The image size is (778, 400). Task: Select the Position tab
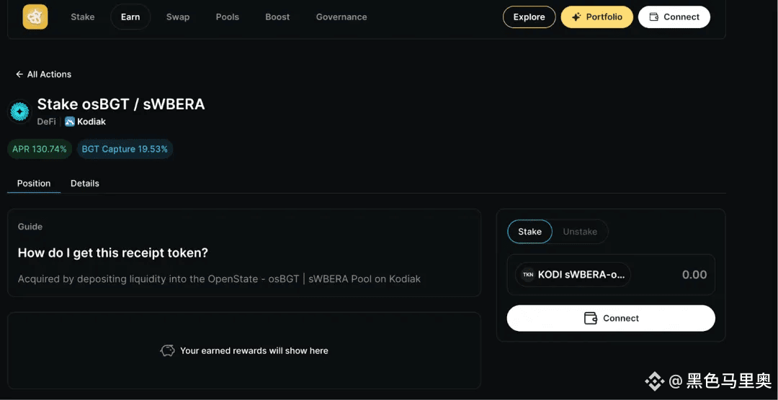click(34, 183)
